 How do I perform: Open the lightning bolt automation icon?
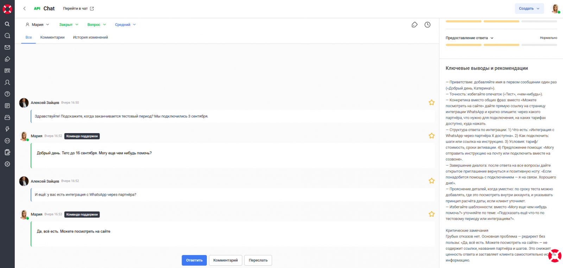[7, 129]
